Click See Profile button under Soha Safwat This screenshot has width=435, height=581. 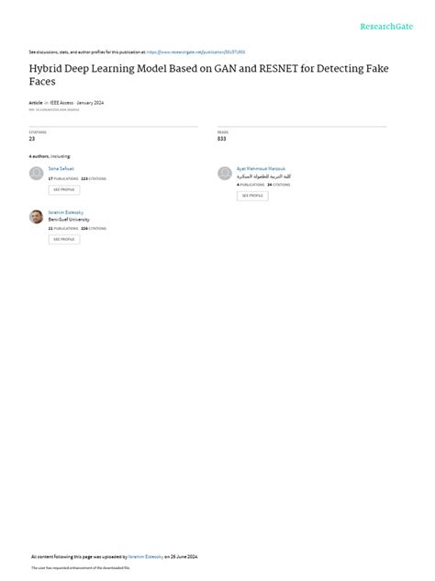[64, 189]
